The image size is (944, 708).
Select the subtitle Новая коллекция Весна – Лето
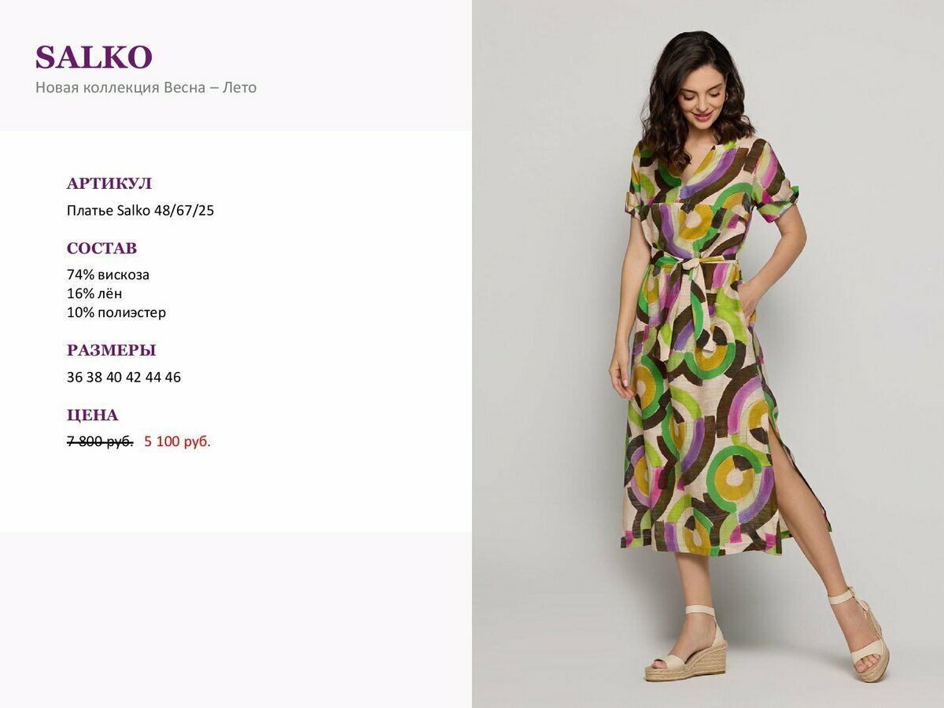(x=146, y=87)
